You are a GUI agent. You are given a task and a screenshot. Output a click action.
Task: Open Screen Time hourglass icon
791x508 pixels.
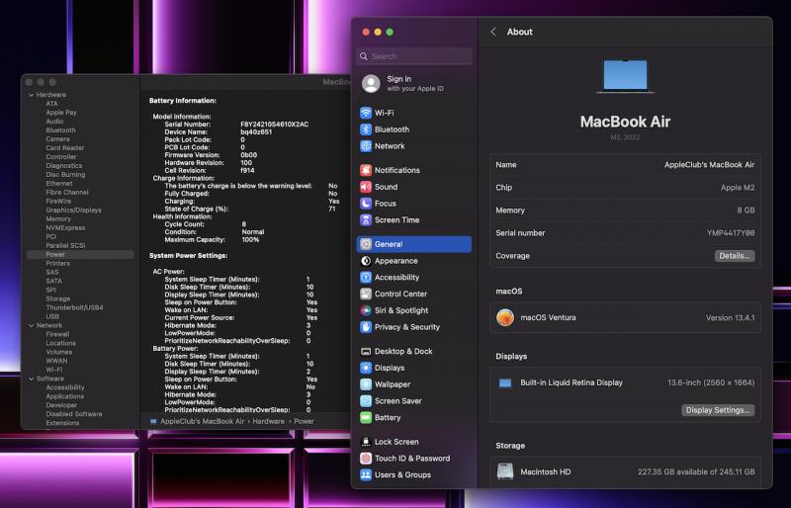(366, 220)
